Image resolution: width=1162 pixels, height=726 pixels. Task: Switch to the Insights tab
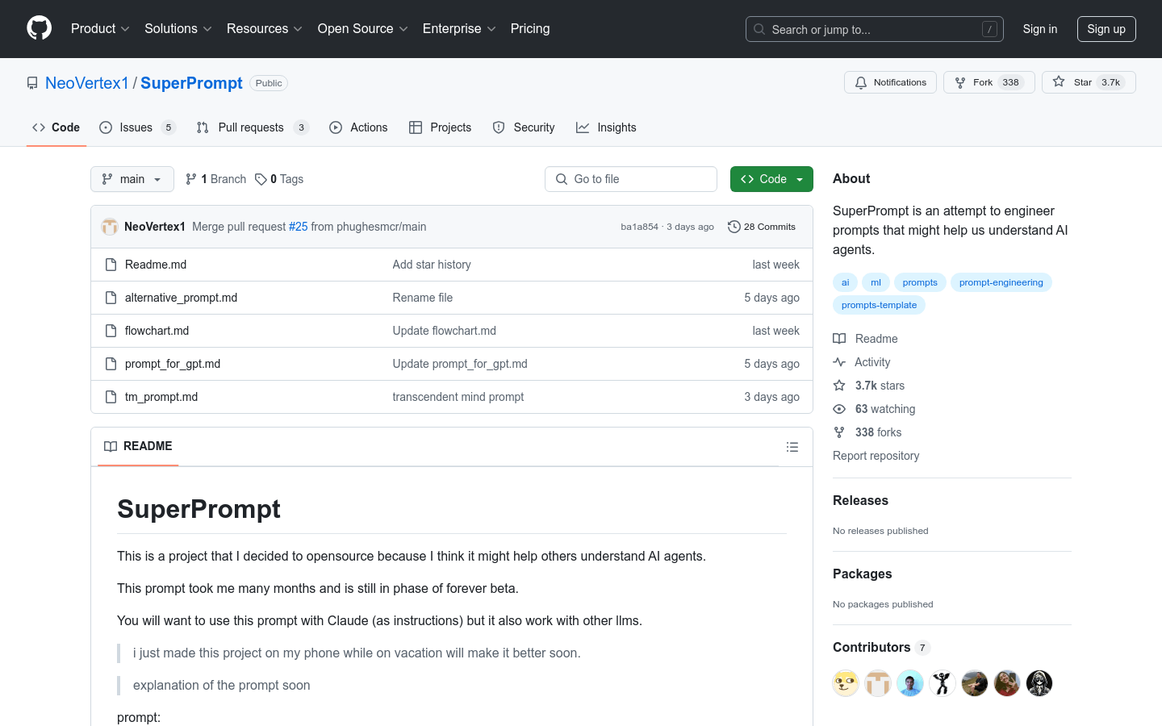[606, 127]
